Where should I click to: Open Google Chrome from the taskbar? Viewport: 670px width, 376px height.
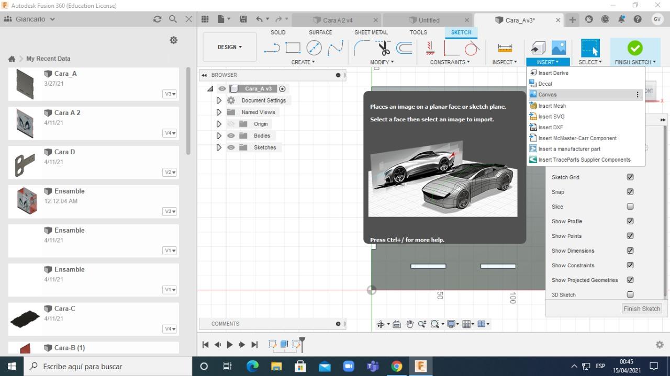(x=397, y=366)
